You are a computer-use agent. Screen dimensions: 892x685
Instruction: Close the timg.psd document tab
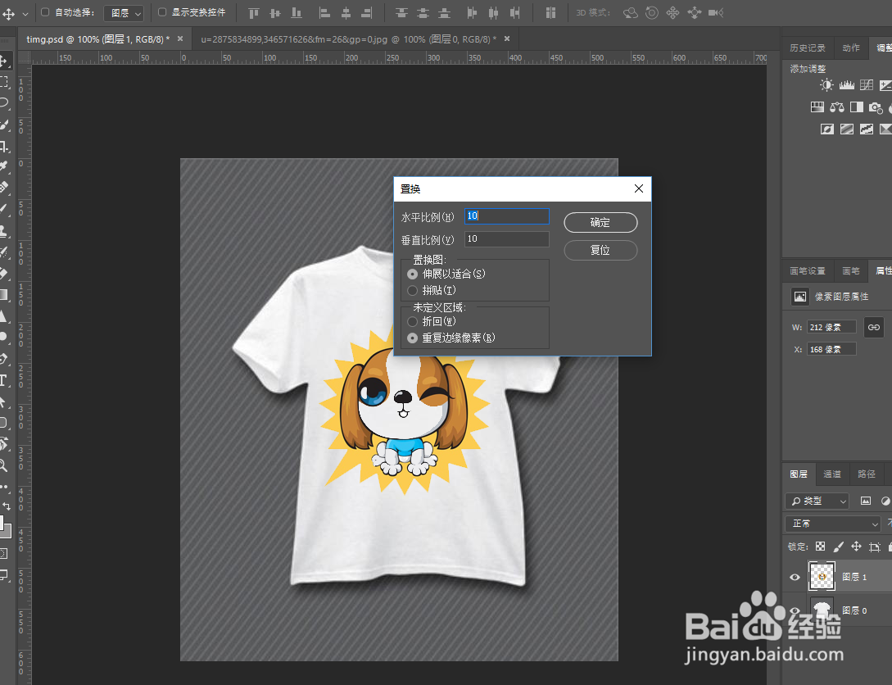(180, 39)
